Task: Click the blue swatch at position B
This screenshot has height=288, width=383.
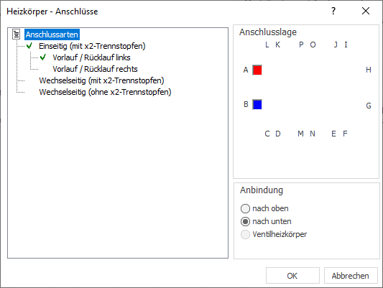Action: click(x=257, y=104)
